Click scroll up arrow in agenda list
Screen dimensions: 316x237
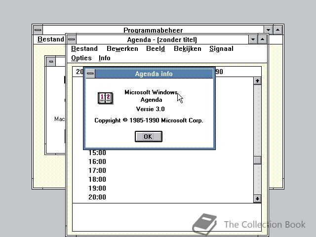257,81
